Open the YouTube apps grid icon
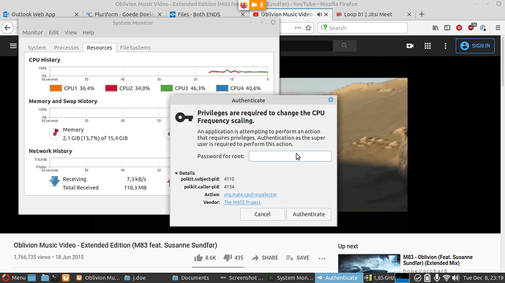The image size is (505, 283). click(427, 46)
